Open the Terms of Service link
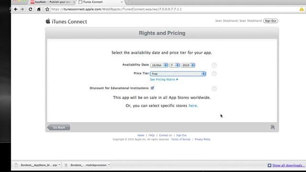Screen dimensions: 306x172 pyautogui.click(x=181, y=139)
